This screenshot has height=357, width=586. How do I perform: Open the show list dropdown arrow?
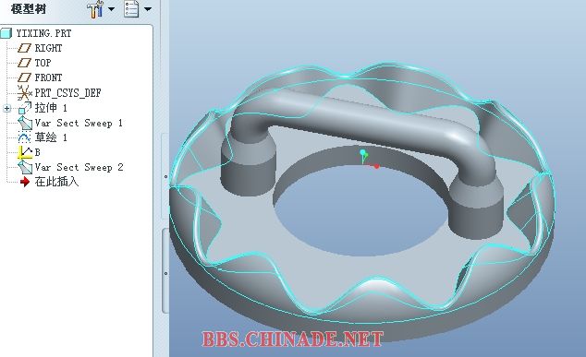148,9
